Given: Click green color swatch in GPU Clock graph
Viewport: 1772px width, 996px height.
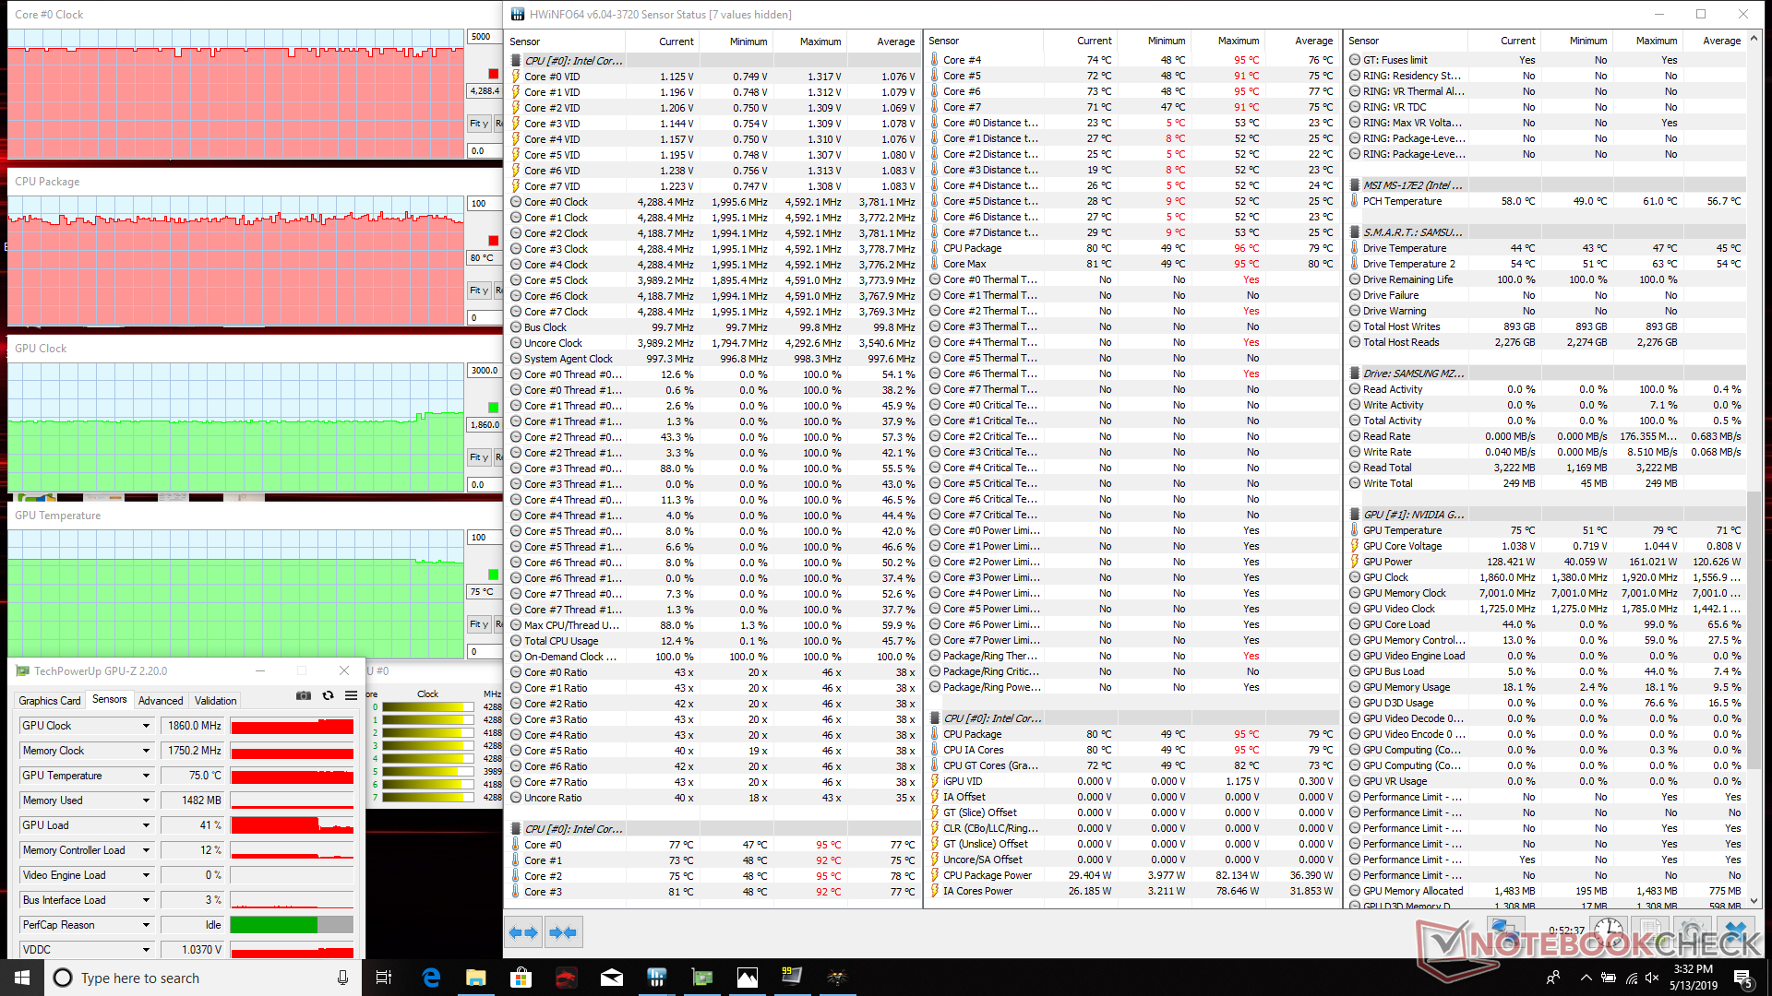Looking at the screenshot, I should (493, 408).
